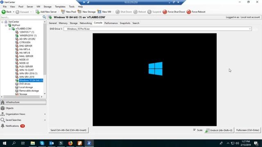Collapse the nTLABBD.COM server node
The height and width of the screenshot is (147, 262).
tap(9, 29)
